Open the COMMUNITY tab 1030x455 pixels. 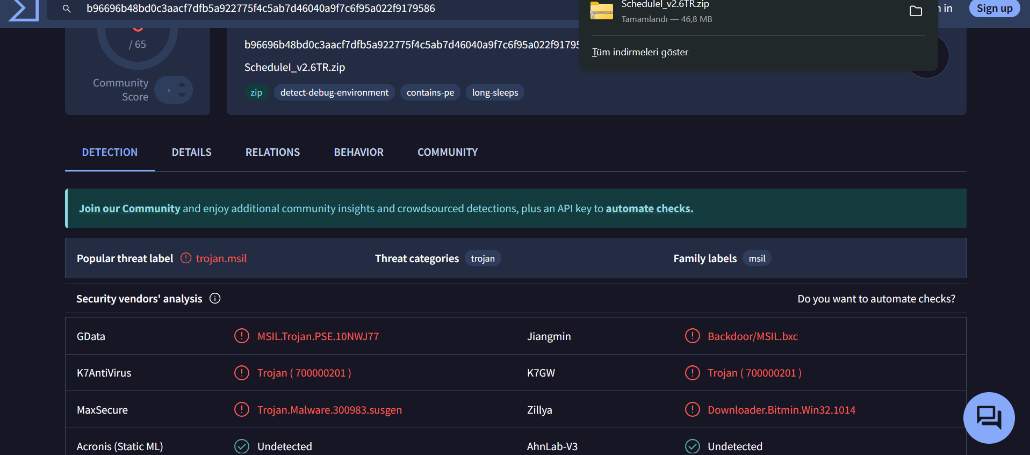click(x=448, y=153)
